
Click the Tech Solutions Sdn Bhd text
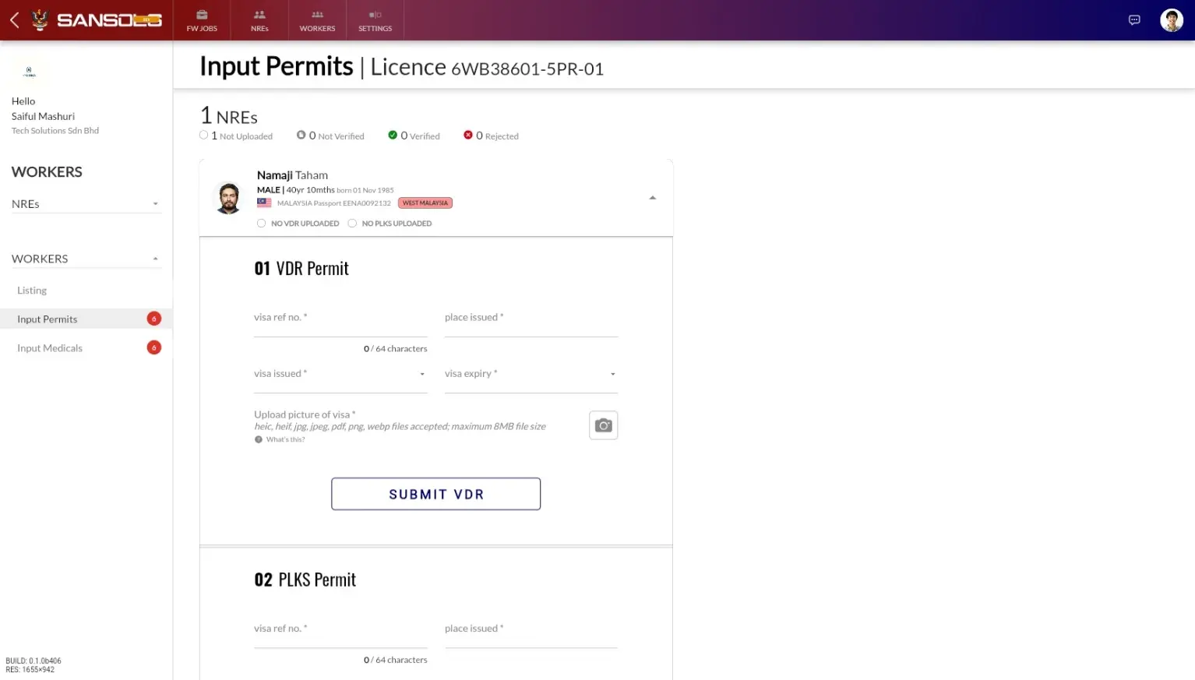[x=55, y=131]
